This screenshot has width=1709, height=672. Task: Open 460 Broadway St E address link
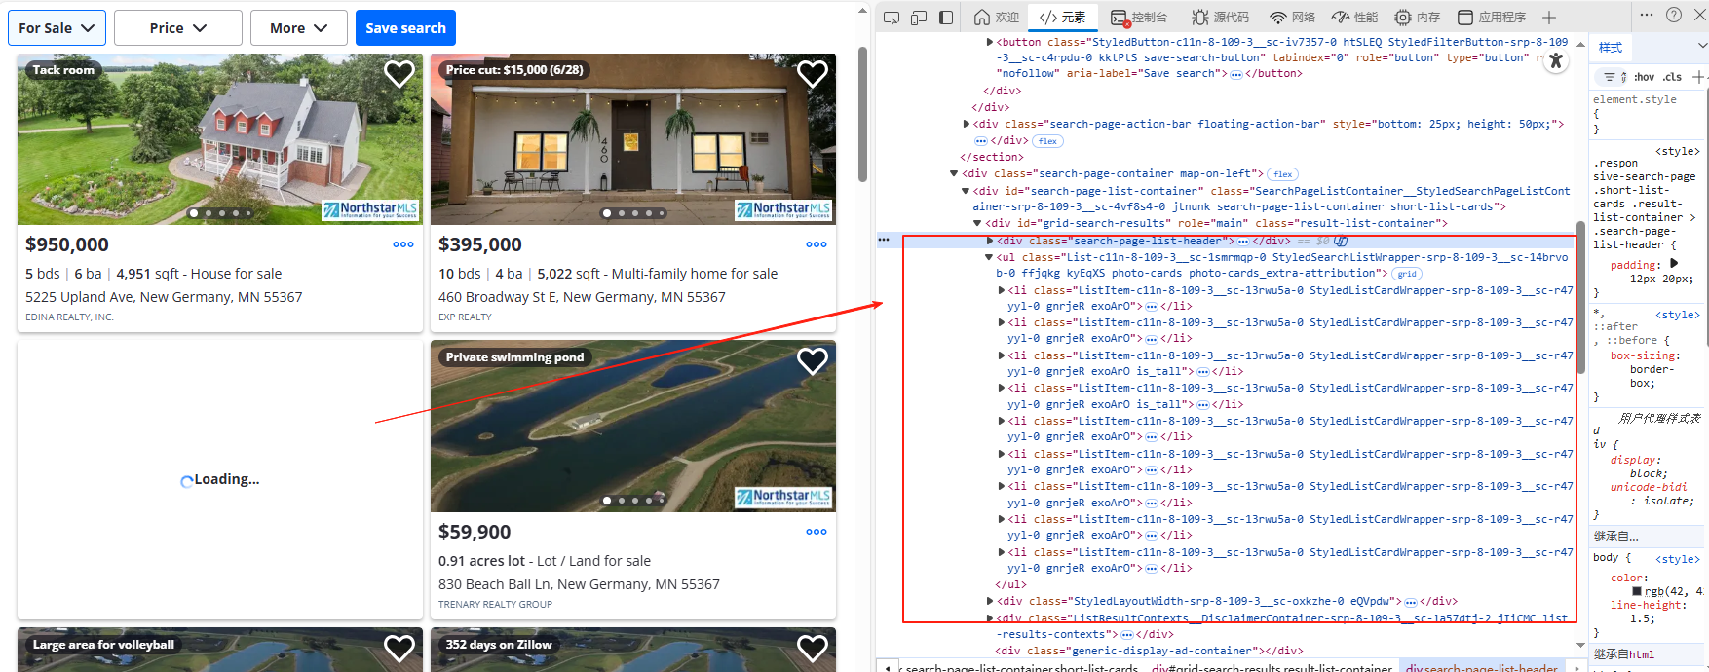click(x=582, y=297)
